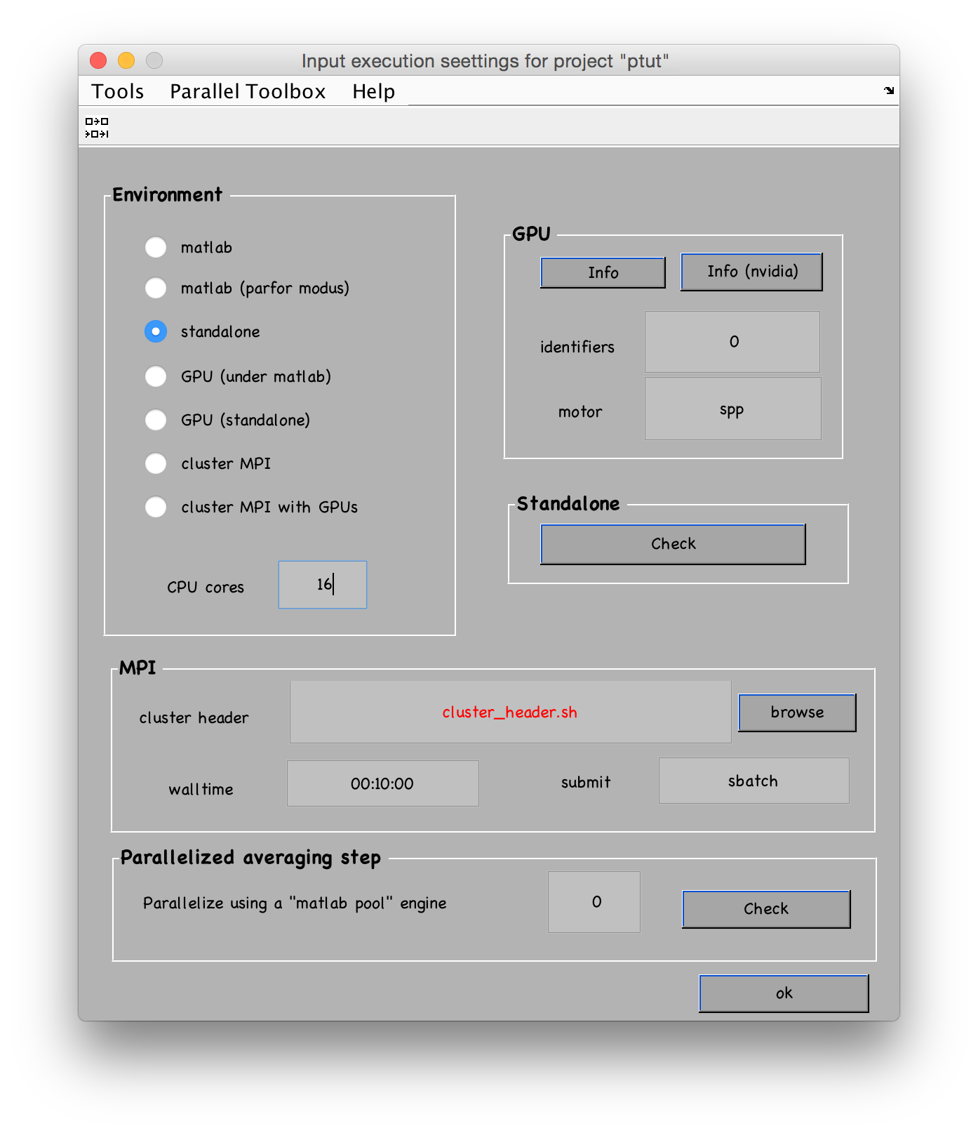Click the 'identifiers' label
Image resolution: width=978 pixels, height=1133 pixels.
[x=577, y=347]
